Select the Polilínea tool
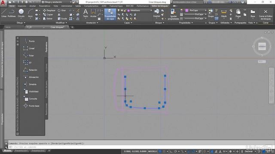Viewport: 275px width, 154px height. click(x=12, y=13)
